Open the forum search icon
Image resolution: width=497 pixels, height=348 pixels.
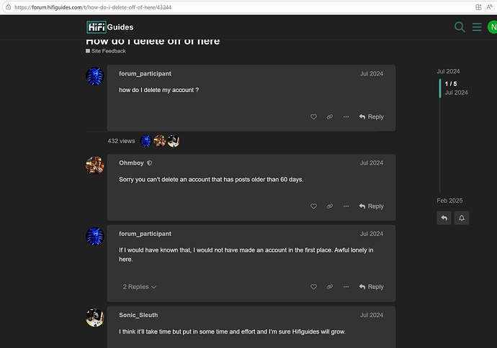(x=460, y=27)
